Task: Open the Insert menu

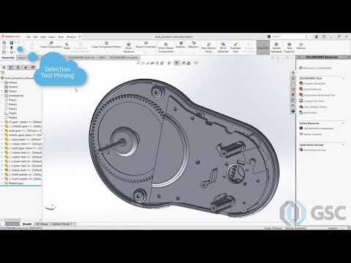Action: click(51, 37)
